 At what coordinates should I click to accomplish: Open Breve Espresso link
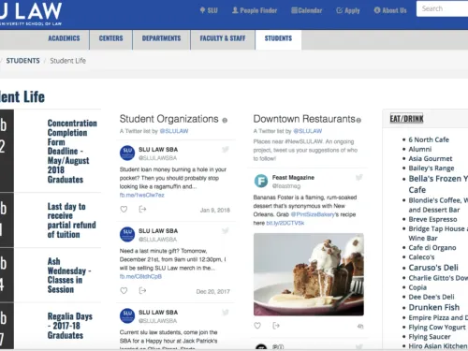coord(432,219)
